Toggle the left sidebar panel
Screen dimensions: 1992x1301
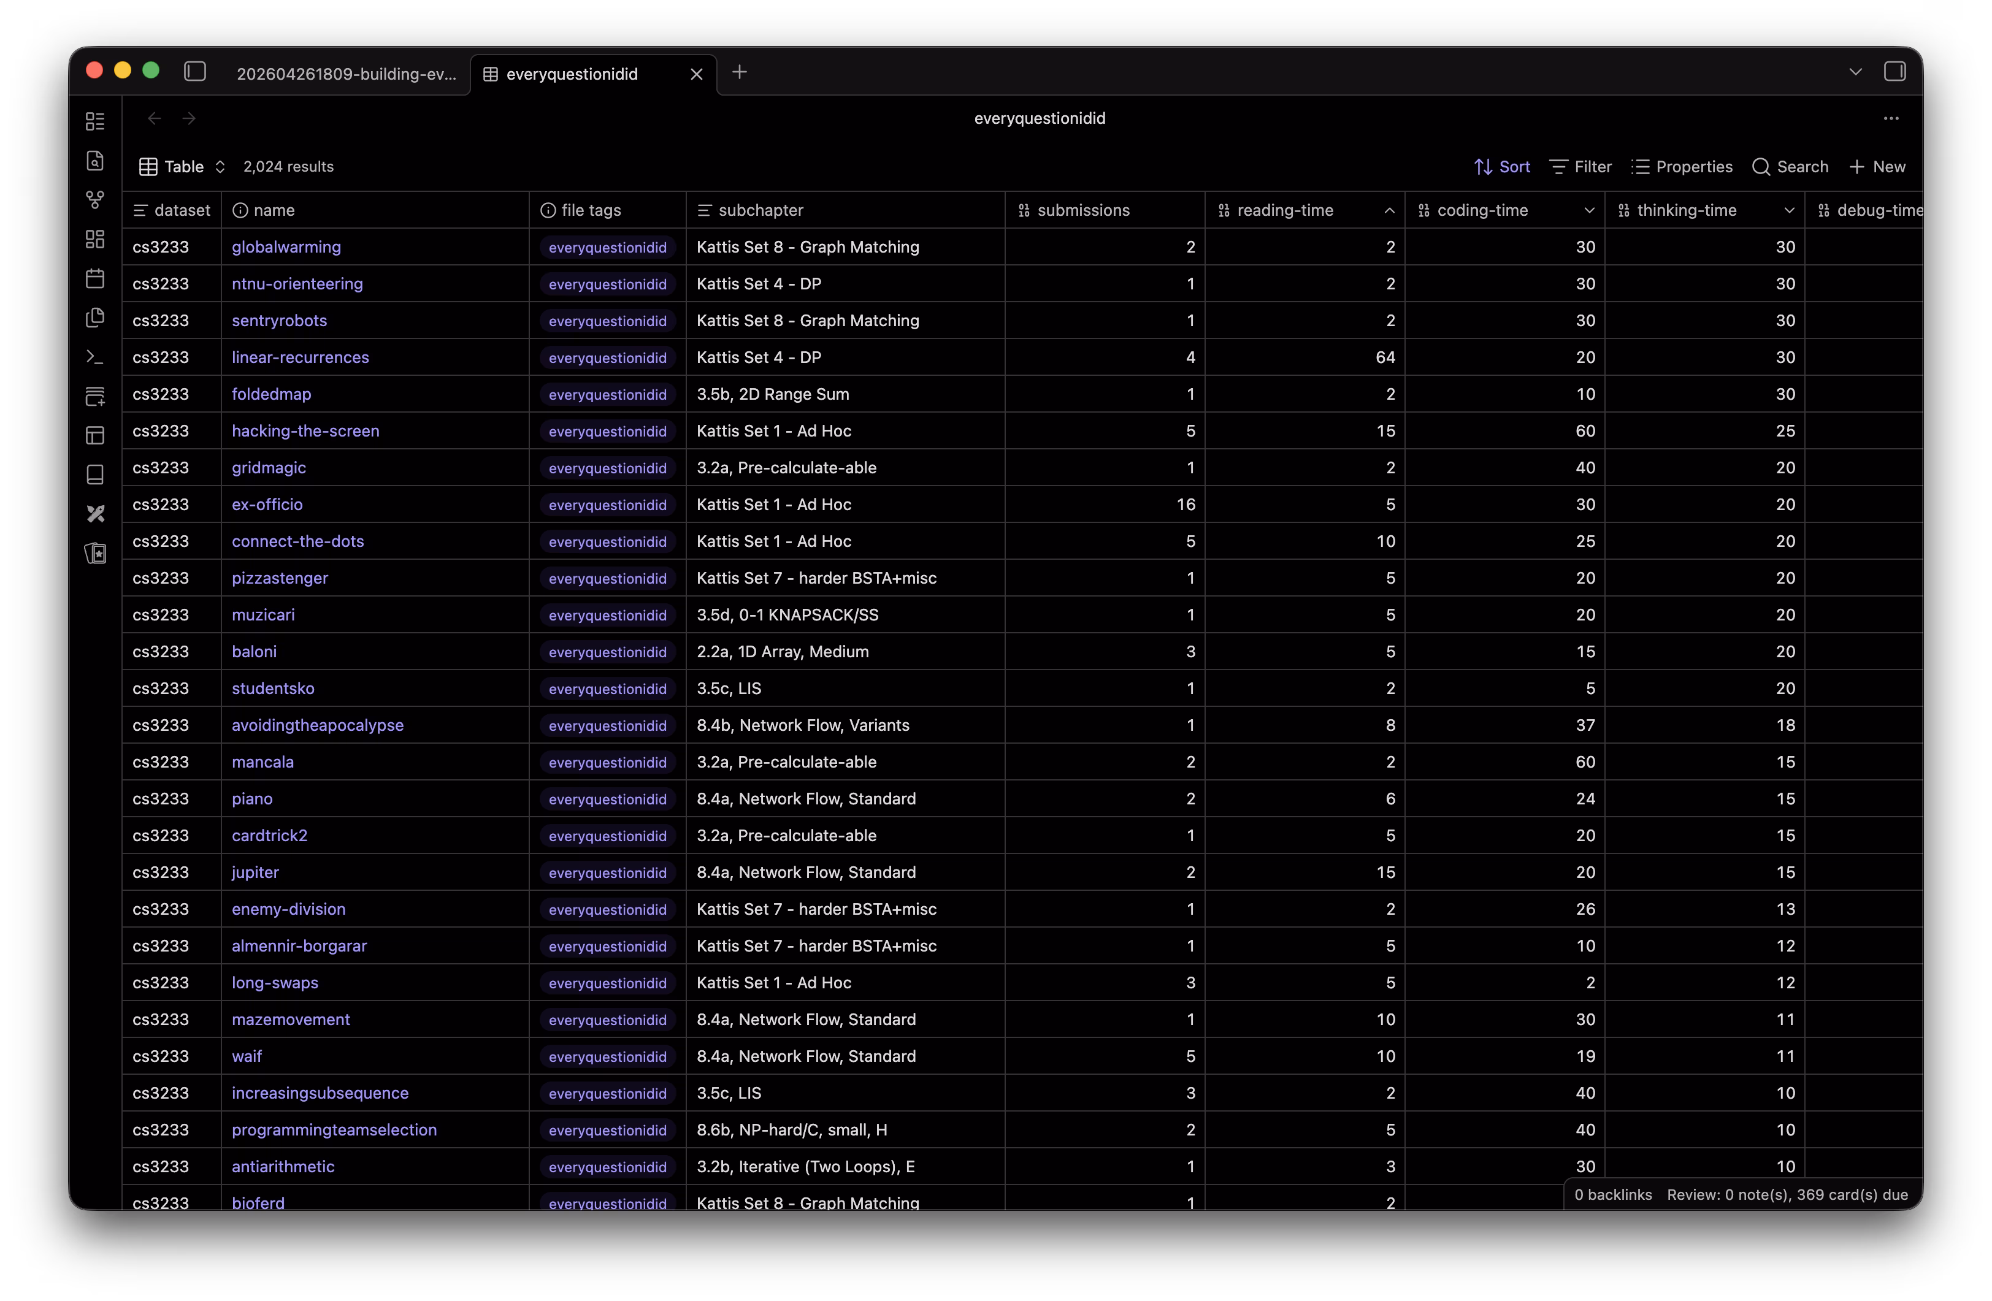(x=195, y=72)
